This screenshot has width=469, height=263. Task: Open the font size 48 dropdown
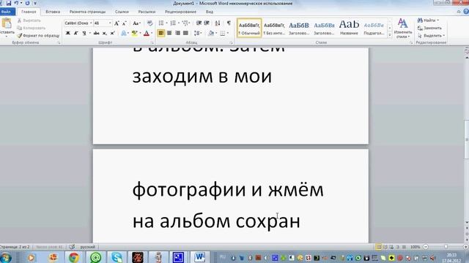110,23
